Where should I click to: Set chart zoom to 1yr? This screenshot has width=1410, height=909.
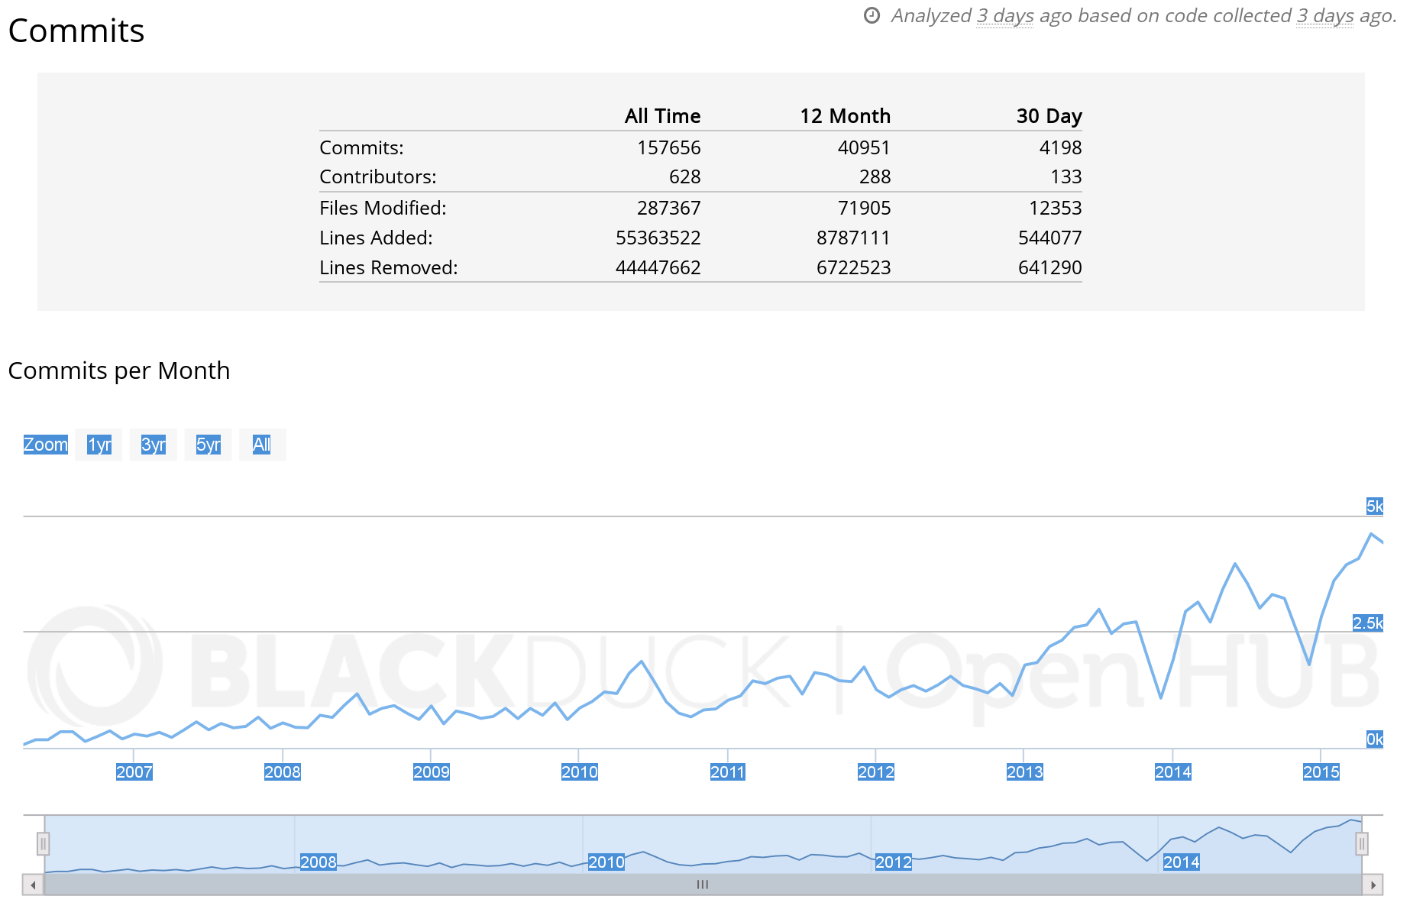point(99,445)
